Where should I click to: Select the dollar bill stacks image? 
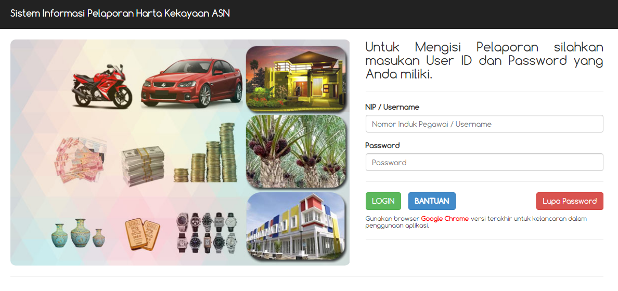click(143, 165)
